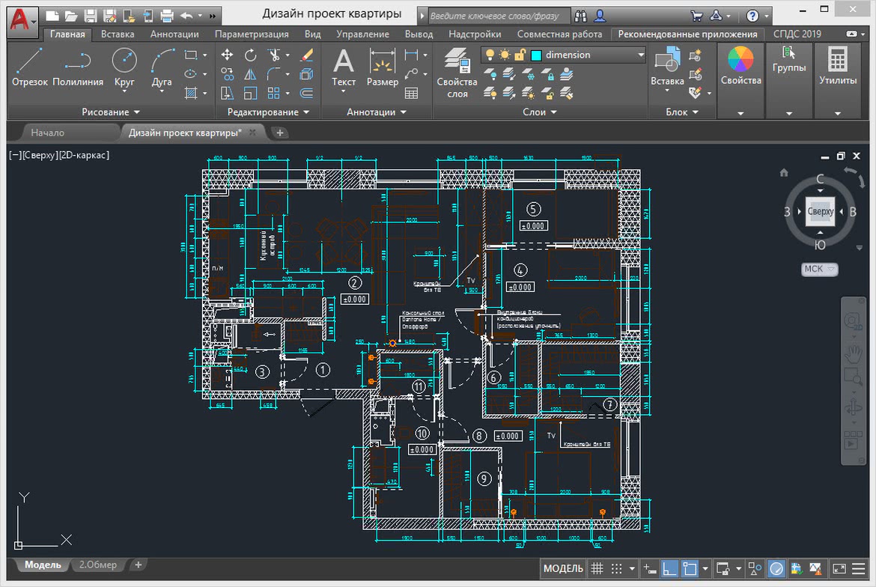Select the Размер (Dimension) tool
The width and height of the screenshot is (876, 587).
click(x=383, y=67)
